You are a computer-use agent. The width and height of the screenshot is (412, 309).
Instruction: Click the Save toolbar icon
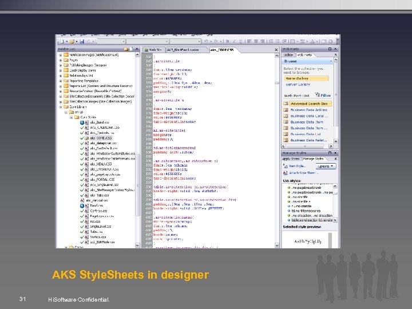point(82,41)
